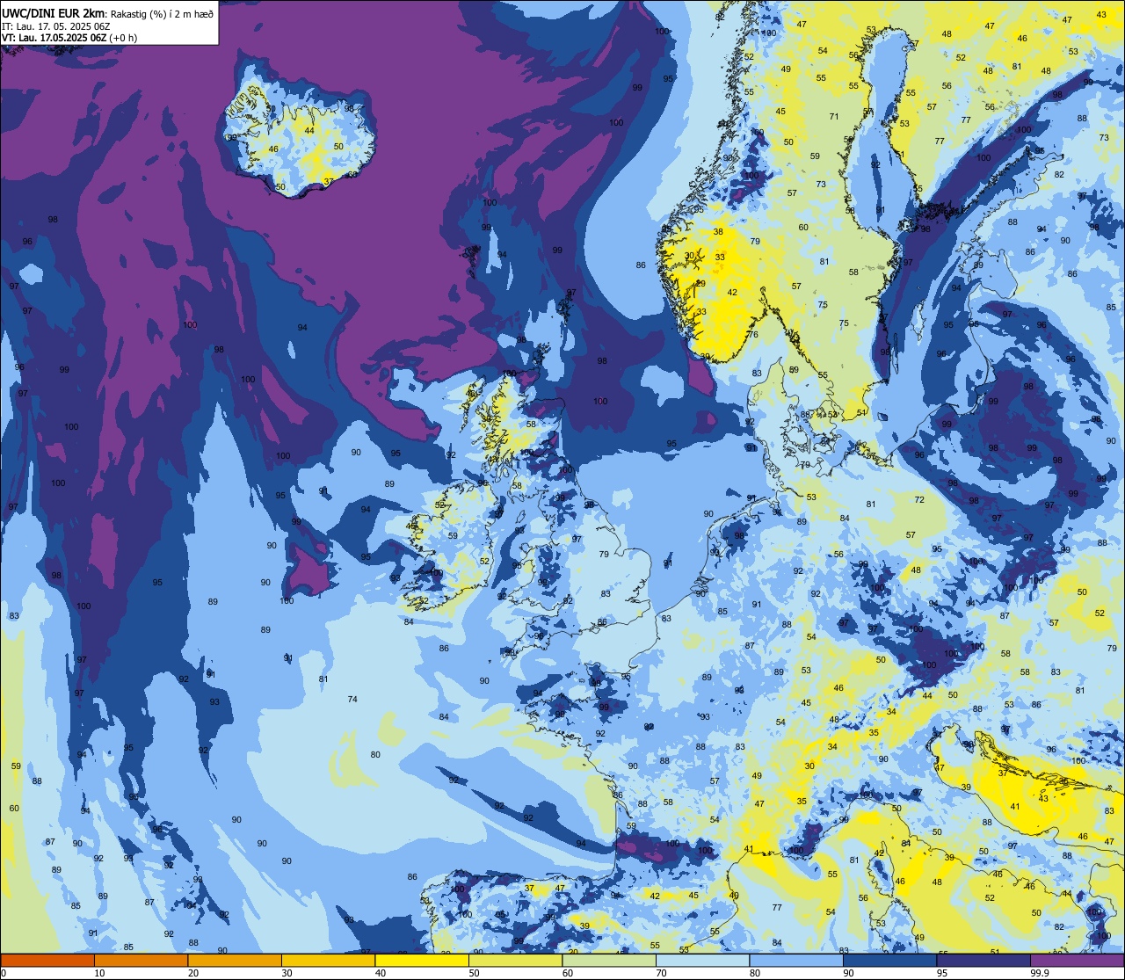Viewport: 1125px width, 980px height.
Task: Click the 'VT: Lau. 17.05.2025 06Z (+0 h)' line
Action: coord(69,38)
